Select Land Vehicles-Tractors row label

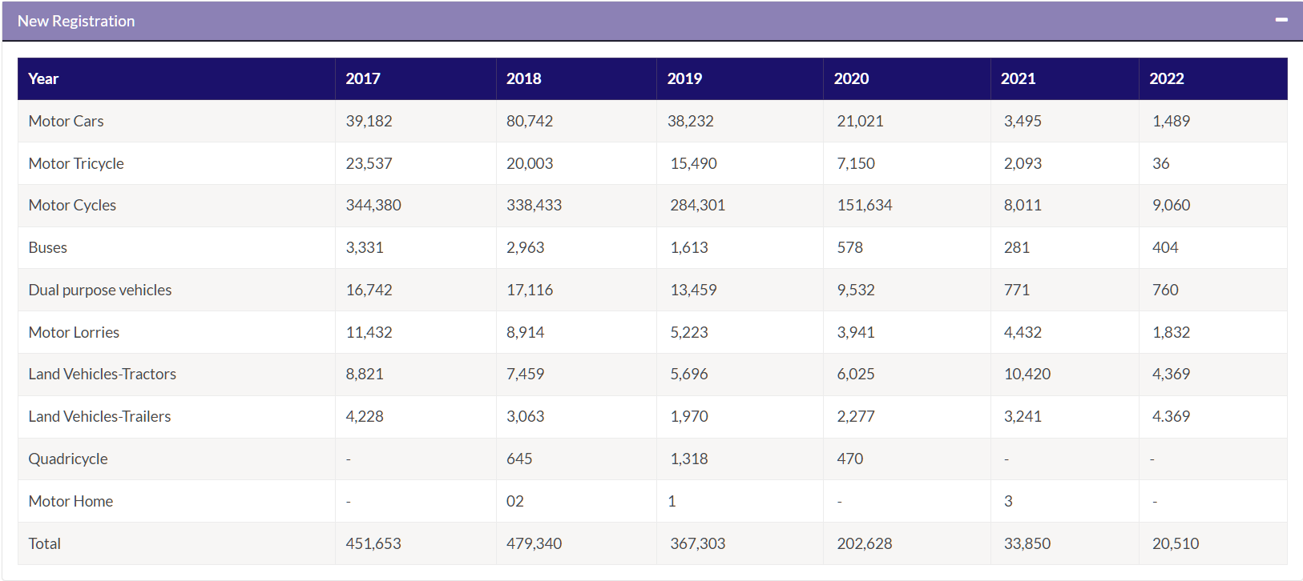tap(102, 374)
